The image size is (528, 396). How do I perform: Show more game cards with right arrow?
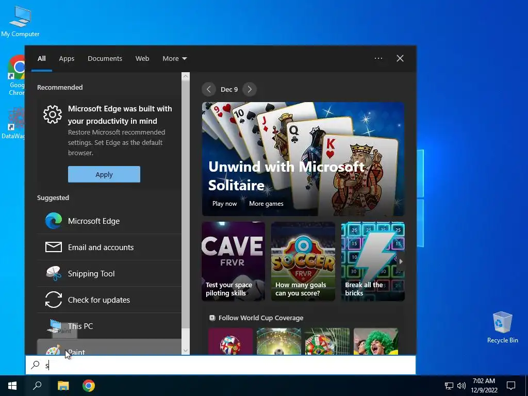click(401, 261)
